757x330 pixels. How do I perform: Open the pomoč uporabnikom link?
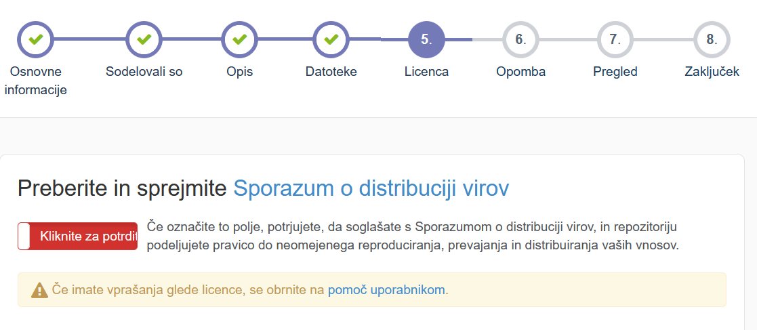tap(386, 290)
